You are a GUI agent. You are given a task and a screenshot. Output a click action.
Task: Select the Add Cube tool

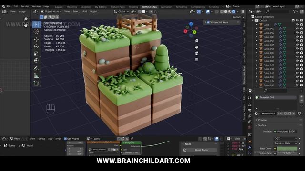click(36, 84)
